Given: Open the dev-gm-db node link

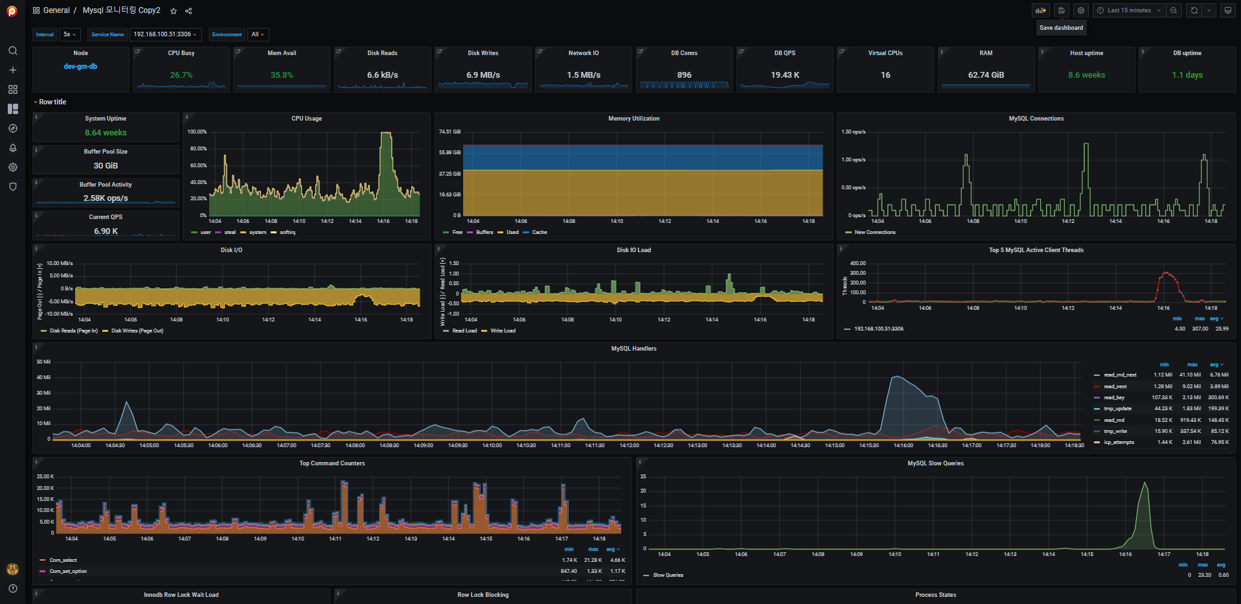Looking at the screenshot, I should [x=80, y=65].
